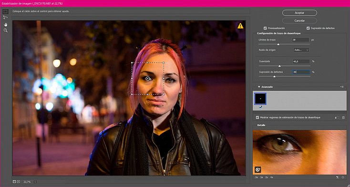Choose the Hand tool
Screen dimensions: 350x187
click(x=6, y=24)
